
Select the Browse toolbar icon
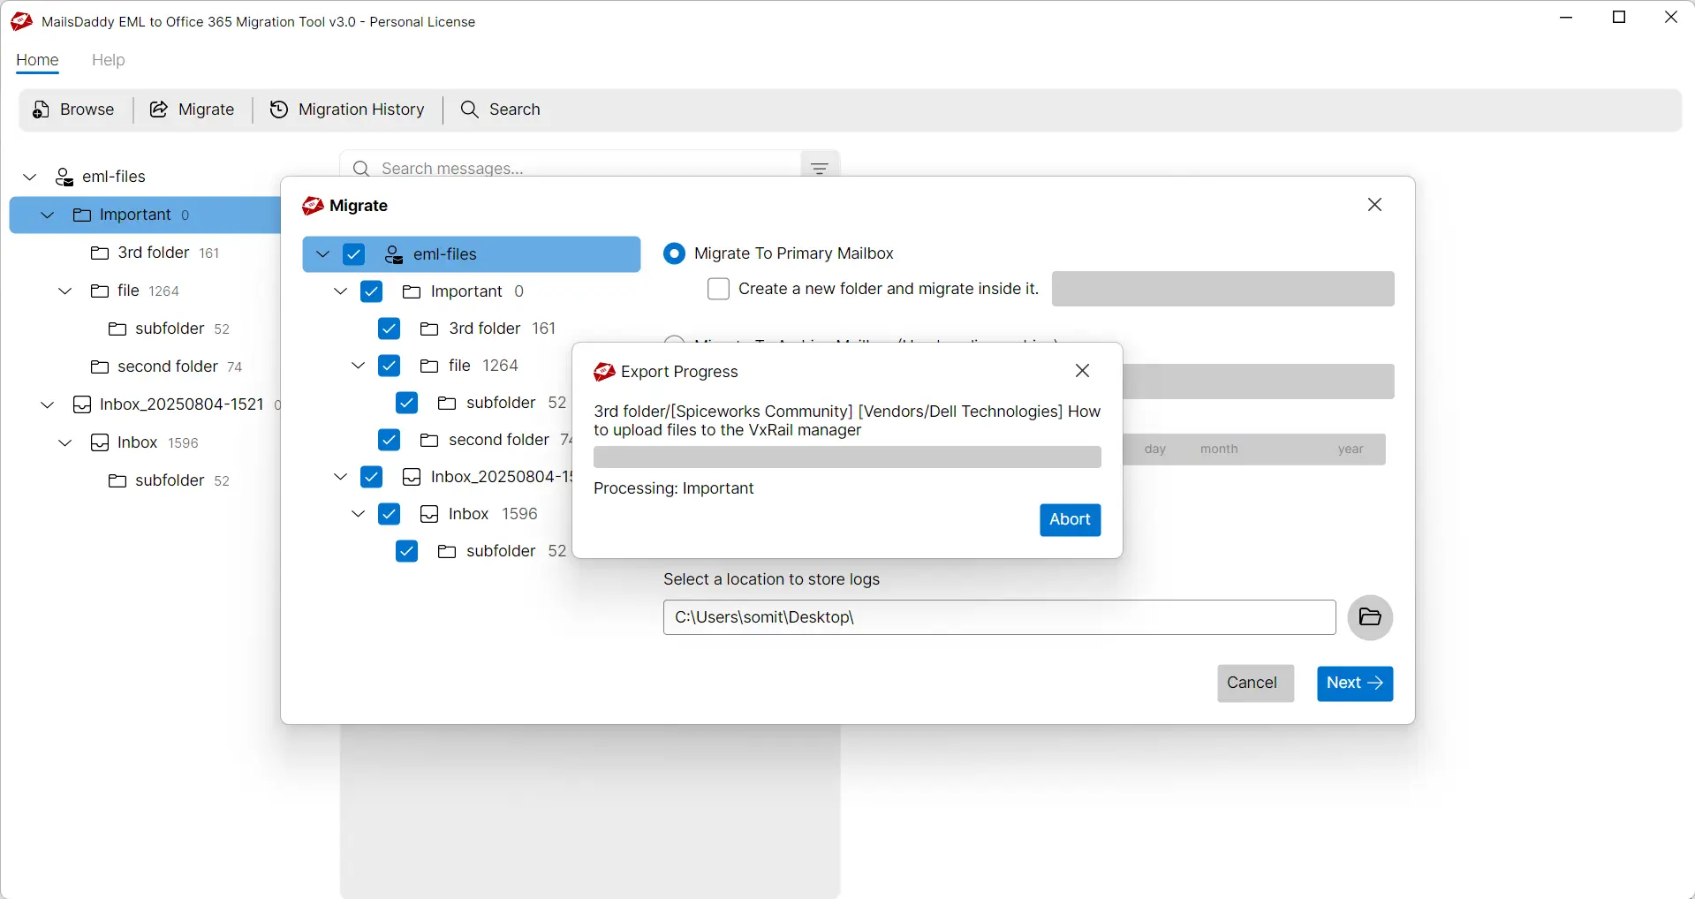[41, 110]
